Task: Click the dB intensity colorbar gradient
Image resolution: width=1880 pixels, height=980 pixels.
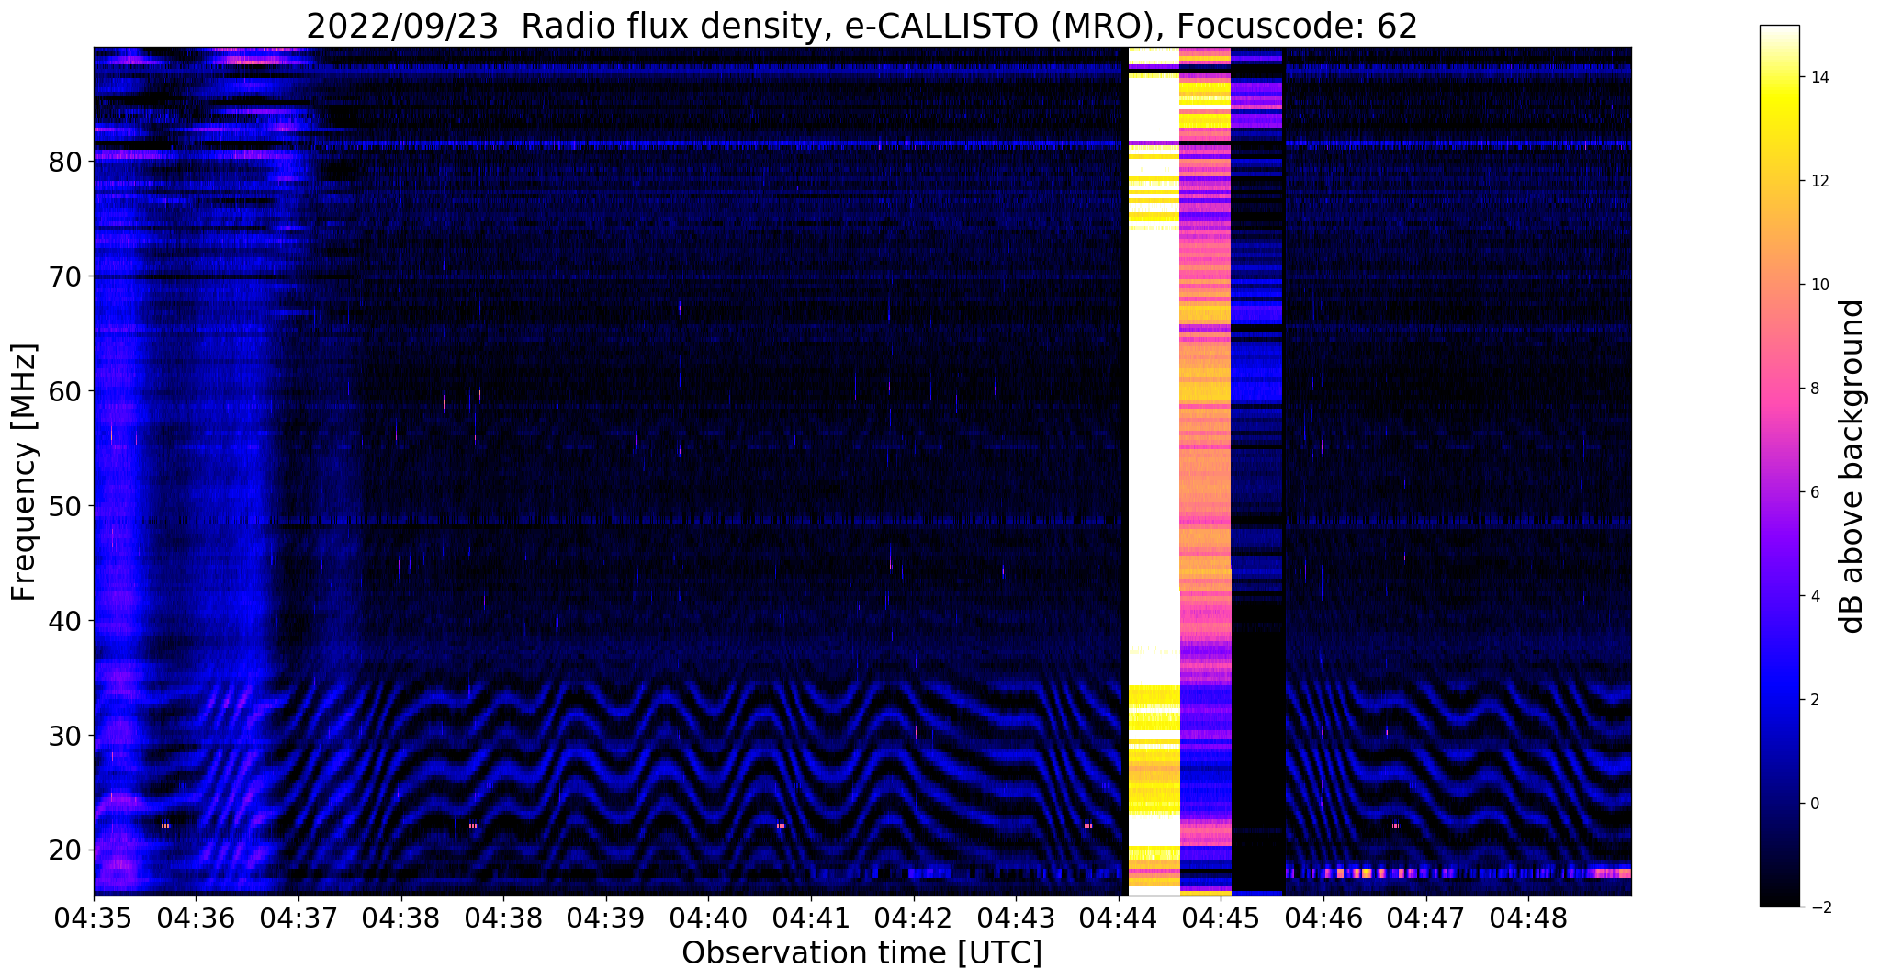Action: (x=1779, y=467)
